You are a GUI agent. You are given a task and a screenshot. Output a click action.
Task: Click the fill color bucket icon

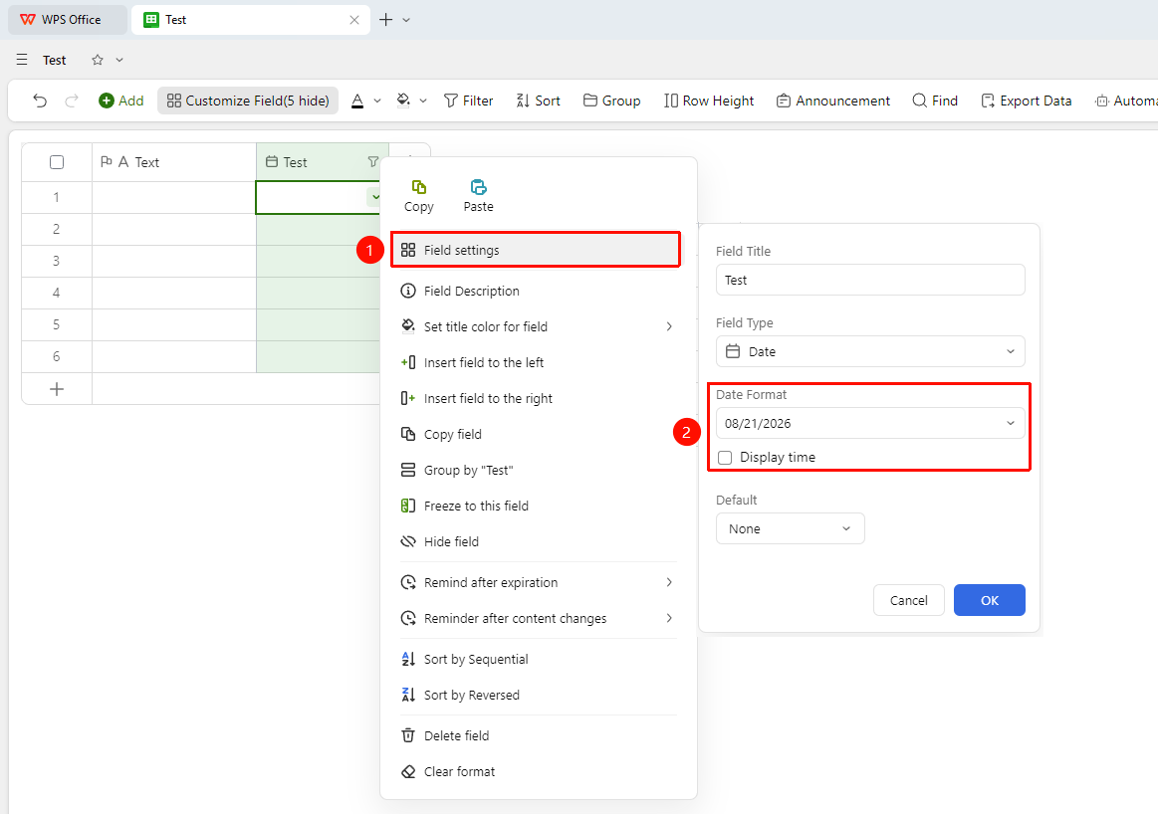click(403, 102)
